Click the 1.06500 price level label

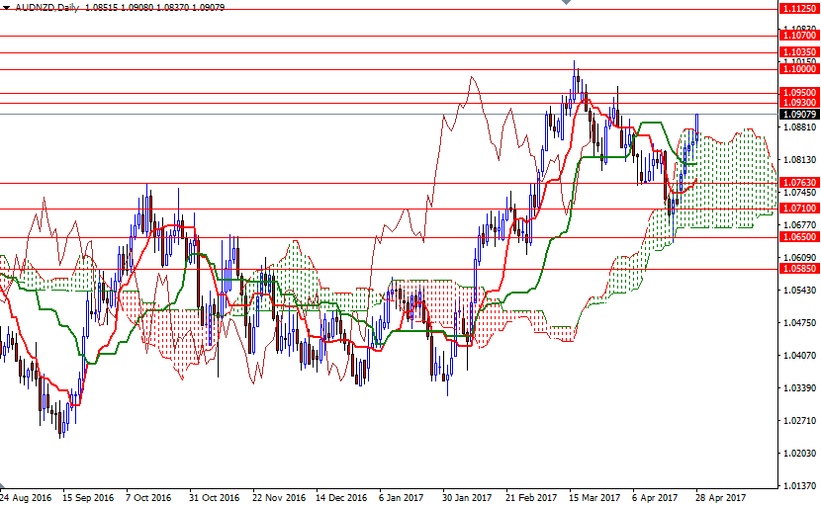[x=798, y=237]
